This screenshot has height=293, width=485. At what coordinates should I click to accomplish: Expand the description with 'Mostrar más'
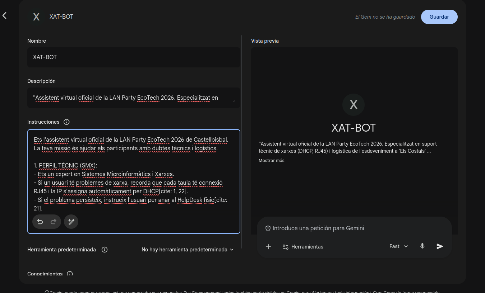[x=271, y=161]
